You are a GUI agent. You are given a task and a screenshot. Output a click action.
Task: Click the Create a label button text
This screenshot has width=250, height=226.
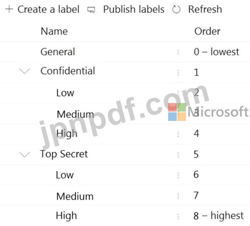click(x=48, y=9)
